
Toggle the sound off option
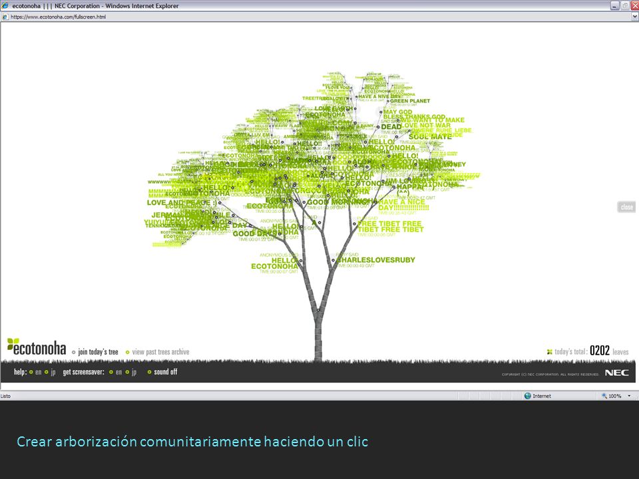click(x=166, y=371)
